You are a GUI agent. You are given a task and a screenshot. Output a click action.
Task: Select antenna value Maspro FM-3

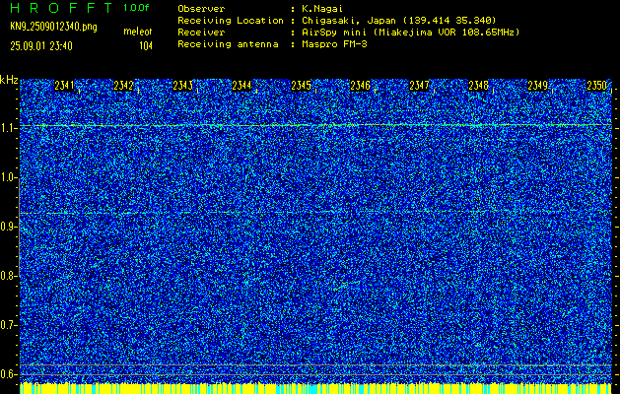tap(334, 44)
